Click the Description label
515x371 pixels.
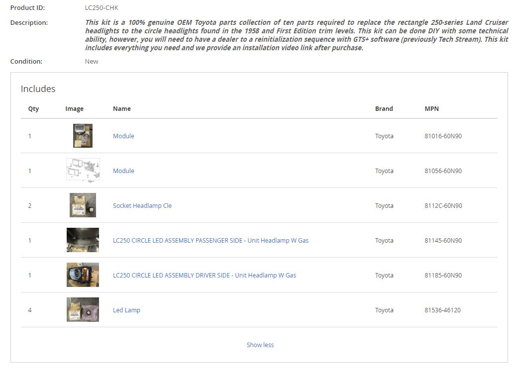point(29,23)
